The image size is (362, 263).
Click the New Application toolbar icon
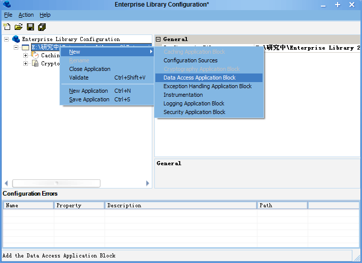pyautogui.click(x=7, y=27)
